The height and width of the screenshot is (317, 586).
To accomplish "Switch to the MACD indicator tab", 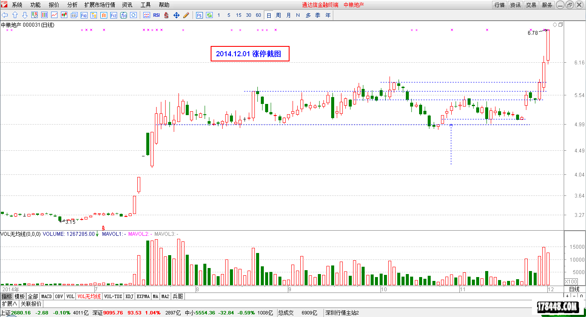I will tap(46, 296).
